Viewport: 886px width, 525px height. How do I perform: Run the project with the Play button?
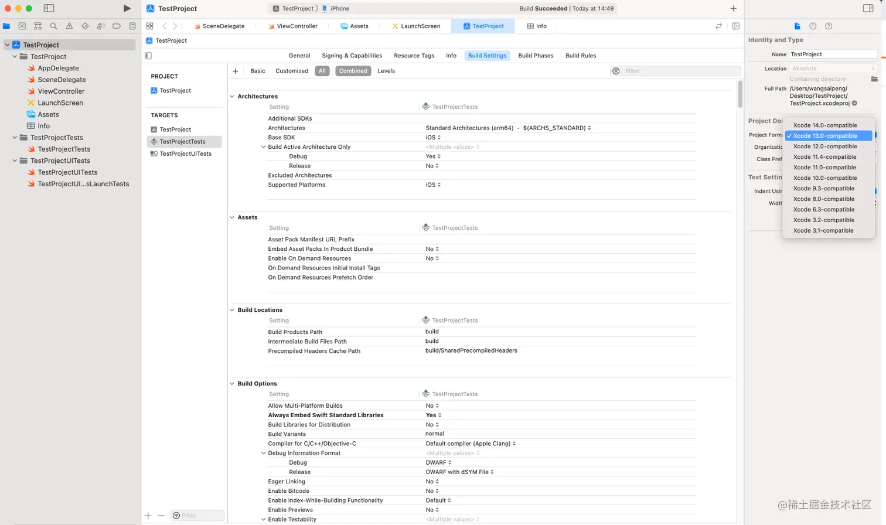[127, 8]
